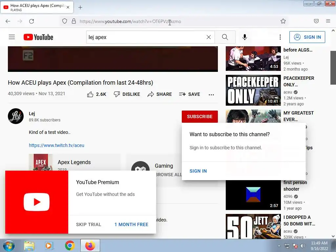Open the taskbar clock showing 11:49 AM
The width and height of the screenshot is (336, 252).
[x=319, y=246]
